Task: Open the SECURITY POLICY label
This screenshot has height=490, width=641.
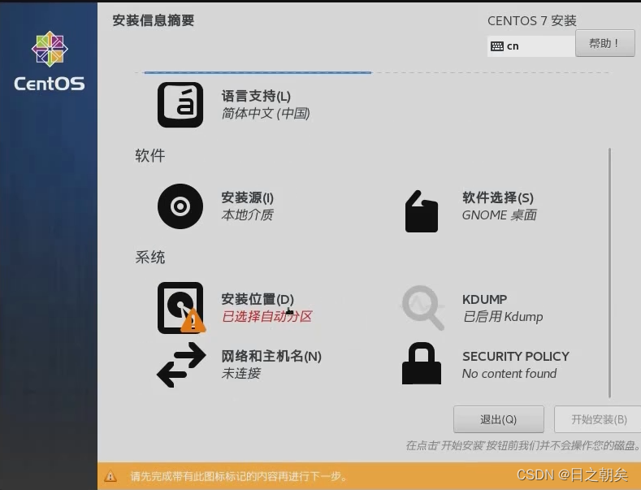Action: [516, 356]
